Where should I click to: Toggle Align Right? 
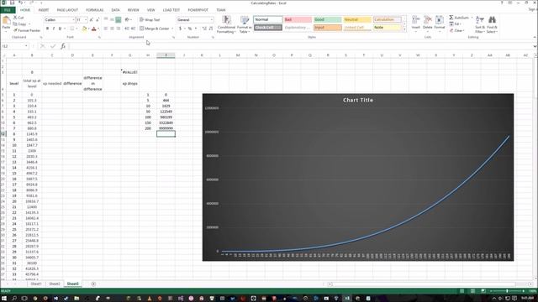[118, 29]
